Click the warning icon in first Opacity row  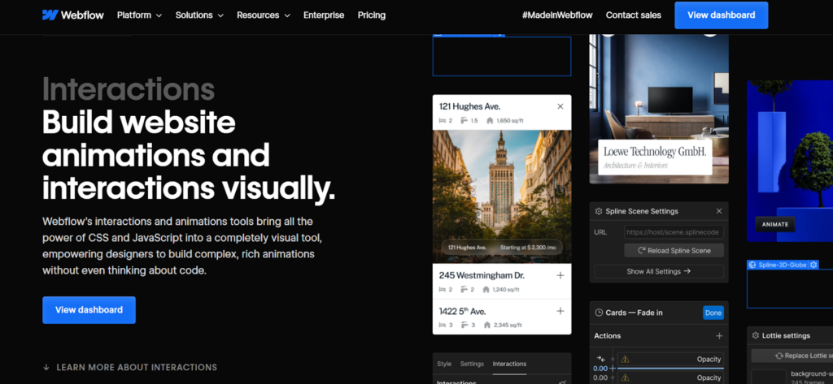click(x=625, y=359)
